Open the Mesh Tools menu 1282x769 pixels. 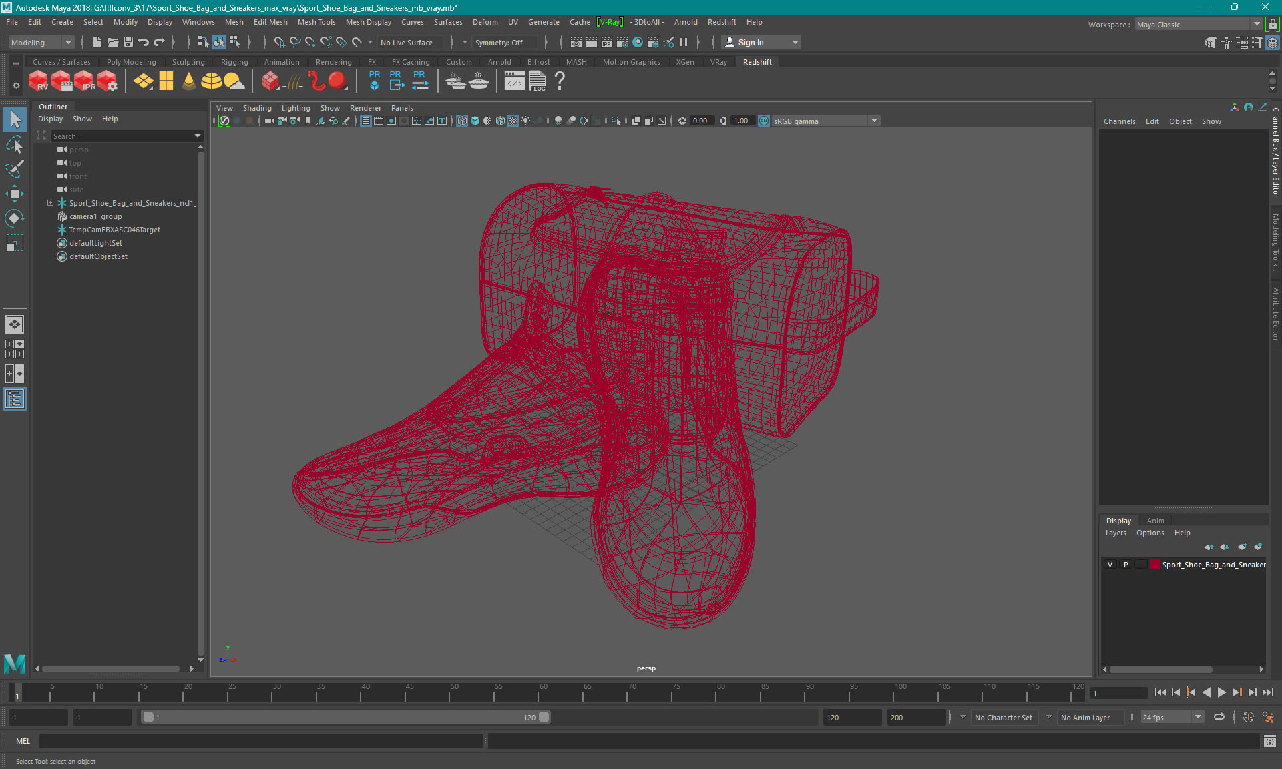point(316,22)
